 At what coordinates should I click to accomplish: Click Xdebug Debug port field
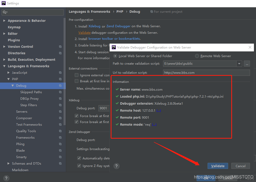104,108
